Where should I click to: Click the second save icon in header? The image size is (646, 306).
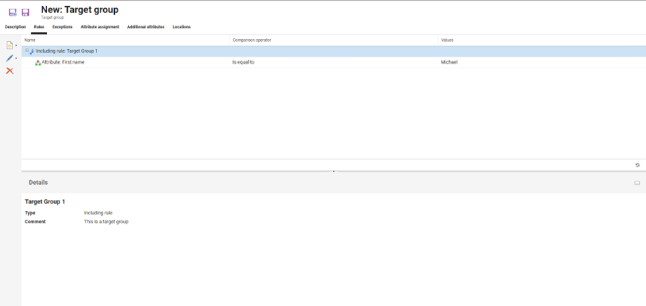pos(25,12)
